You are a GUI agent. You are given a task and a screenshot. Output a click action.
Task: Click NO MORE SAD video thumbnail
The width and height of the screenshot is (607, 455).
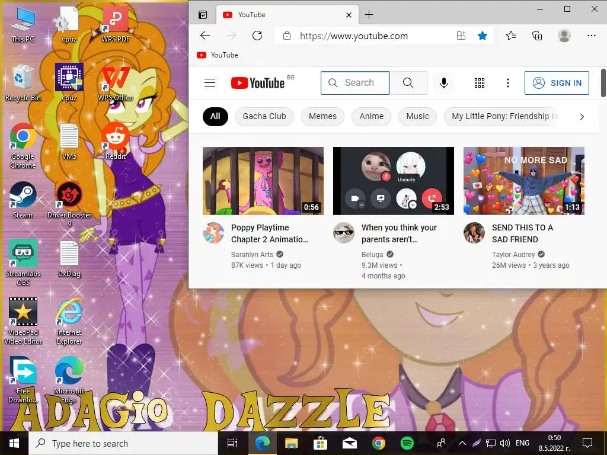pyautogui.click(x=524, y=181)
